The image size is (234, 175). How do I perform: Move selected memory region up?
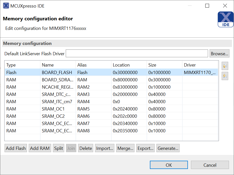point(224,66)
